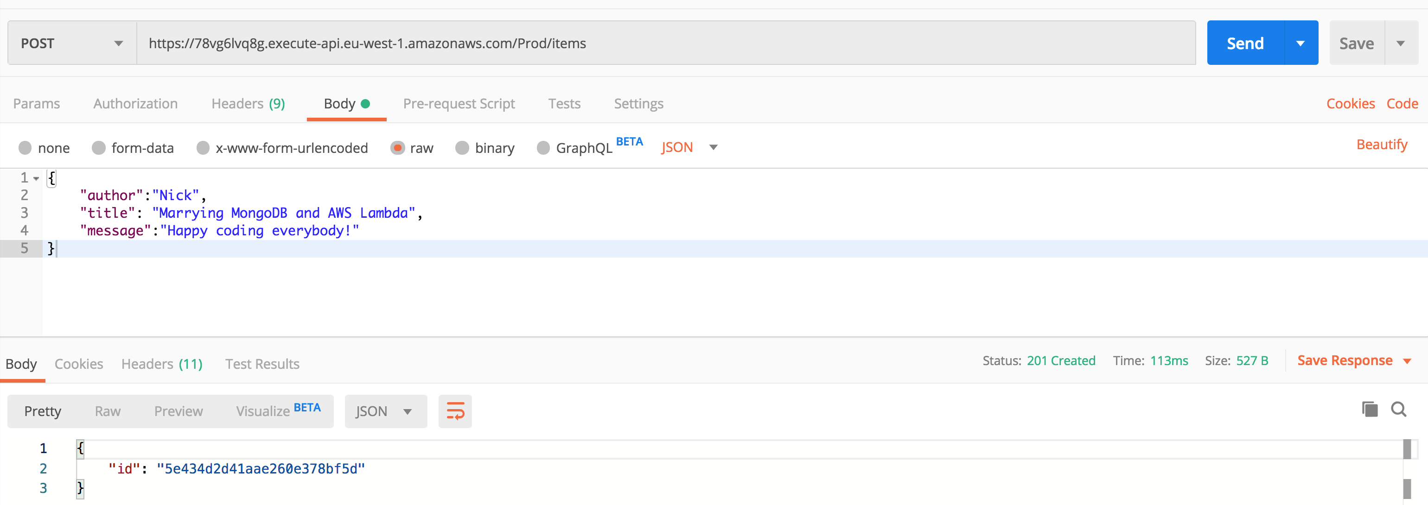Screen dimensions: 1428x505
Task: Switch to the Tests tab
Action: [x=564, y=103]
